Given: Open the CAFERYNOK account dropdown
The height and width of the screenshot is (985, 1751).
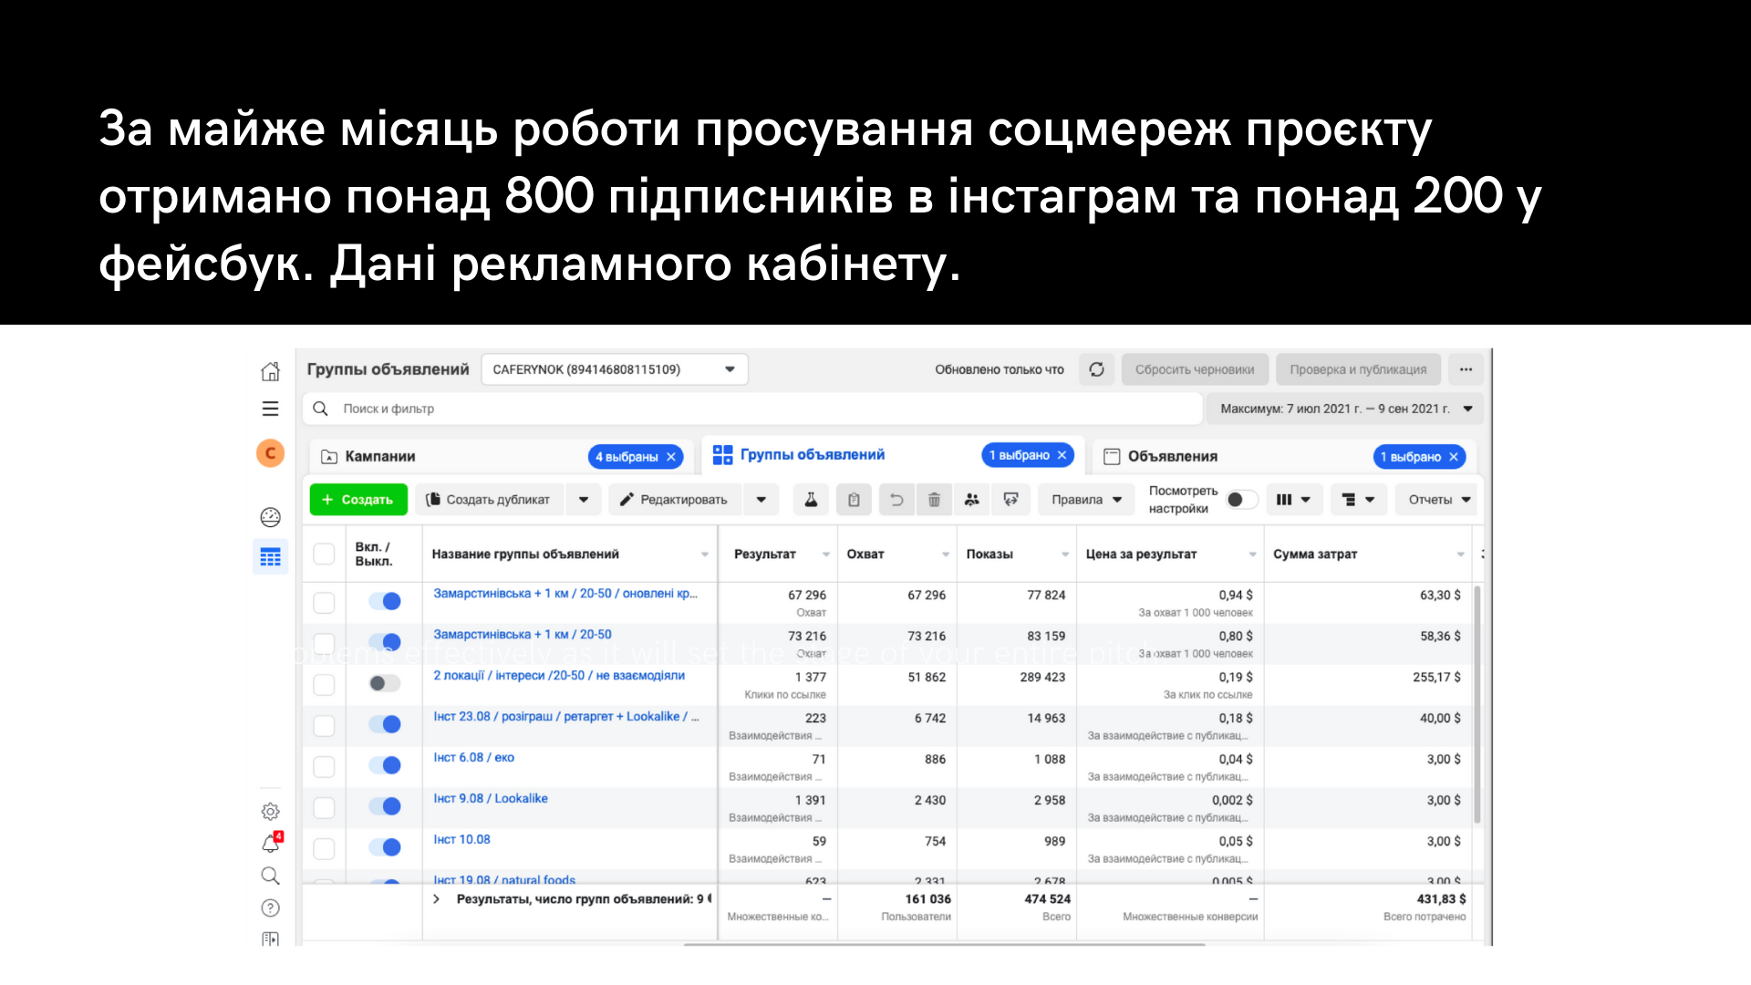Looking at the screenshot, I should tap(615, 369).
